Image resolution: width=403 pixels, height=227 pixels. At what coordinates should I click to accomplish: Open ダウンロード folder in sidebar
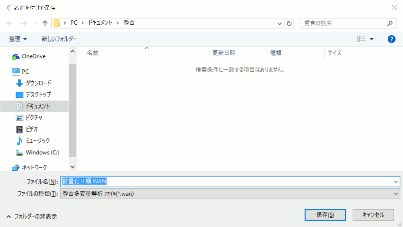(x=38, y=83)
